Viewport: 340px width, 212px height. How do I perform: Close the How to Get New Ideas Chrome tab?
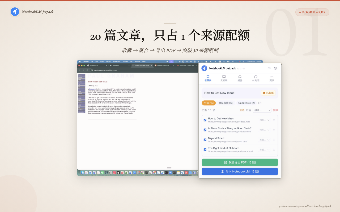(x=151, y=65)
